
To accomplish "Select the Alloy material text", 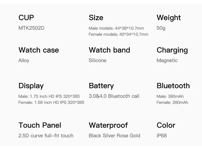I will (24, 60).
